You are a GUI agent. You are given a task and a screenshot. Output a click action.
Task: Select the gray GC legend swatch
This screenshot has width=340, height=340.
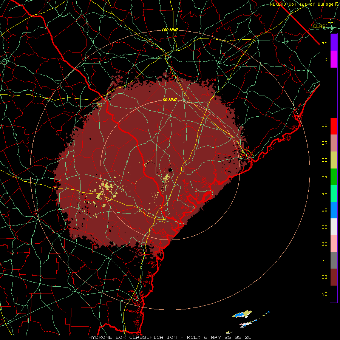(334, 260)
